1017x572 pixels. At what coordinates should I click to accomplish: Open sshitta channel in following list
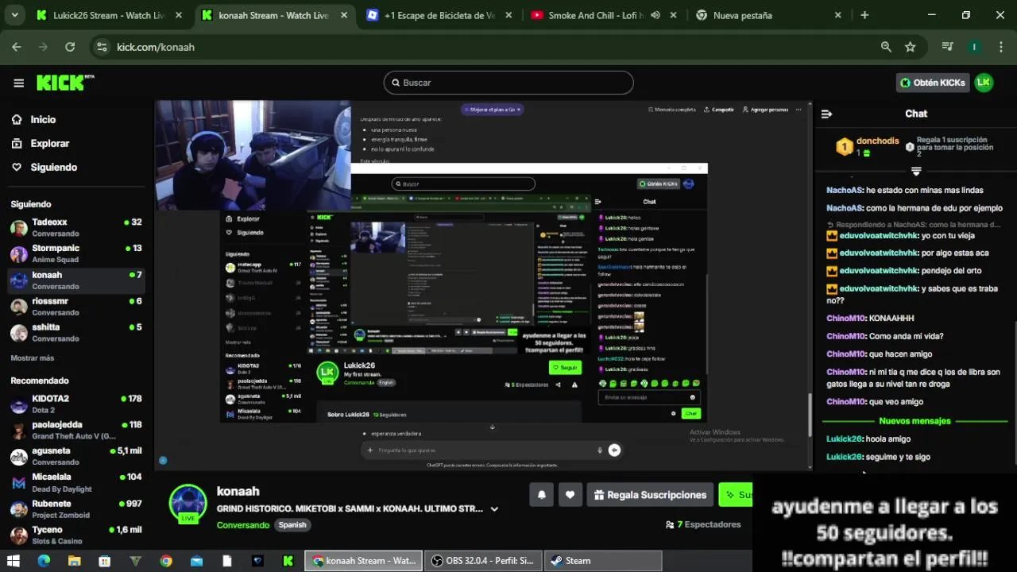[x=75, y=332]
